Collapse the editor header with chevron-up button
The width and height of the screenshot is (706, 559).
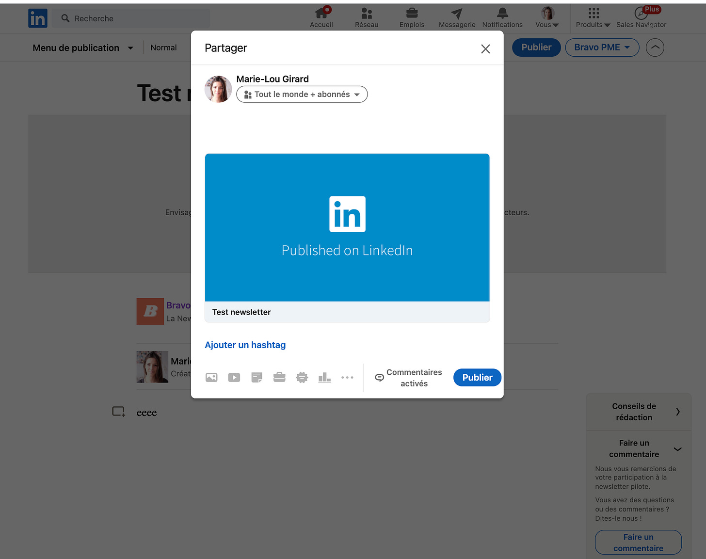[655, 48]
